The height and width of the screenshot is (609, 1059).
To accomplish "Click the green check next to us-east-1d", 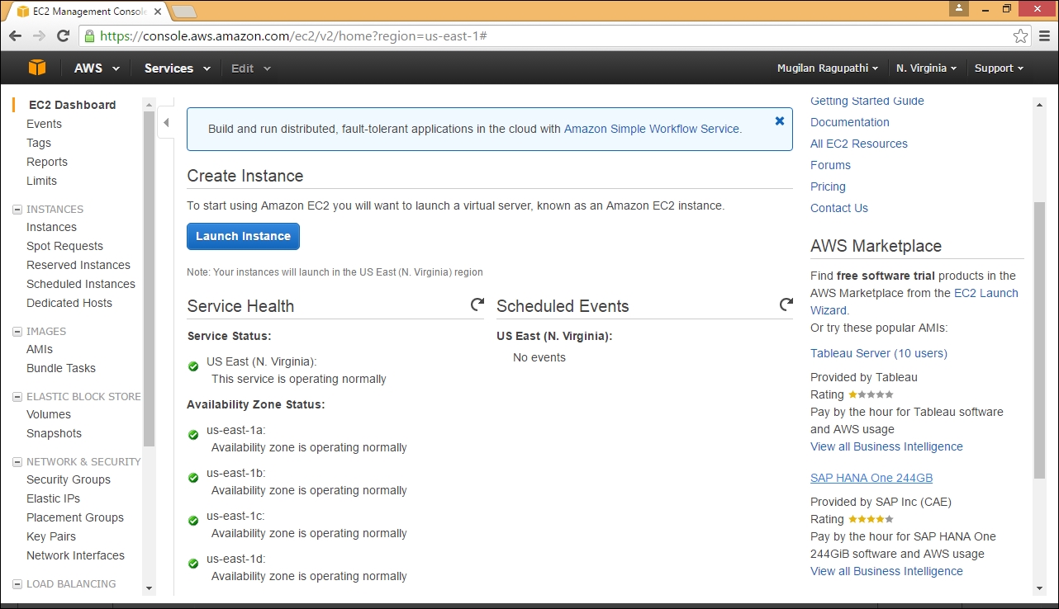I will (x=193, y=564).
